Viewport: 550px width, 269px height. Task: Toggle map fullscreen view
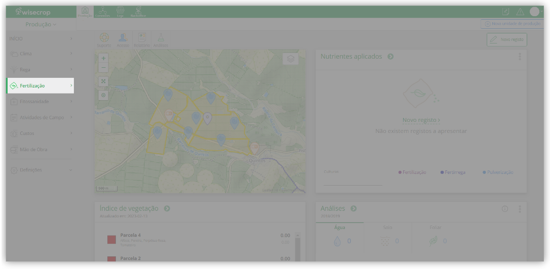[103, 81]
